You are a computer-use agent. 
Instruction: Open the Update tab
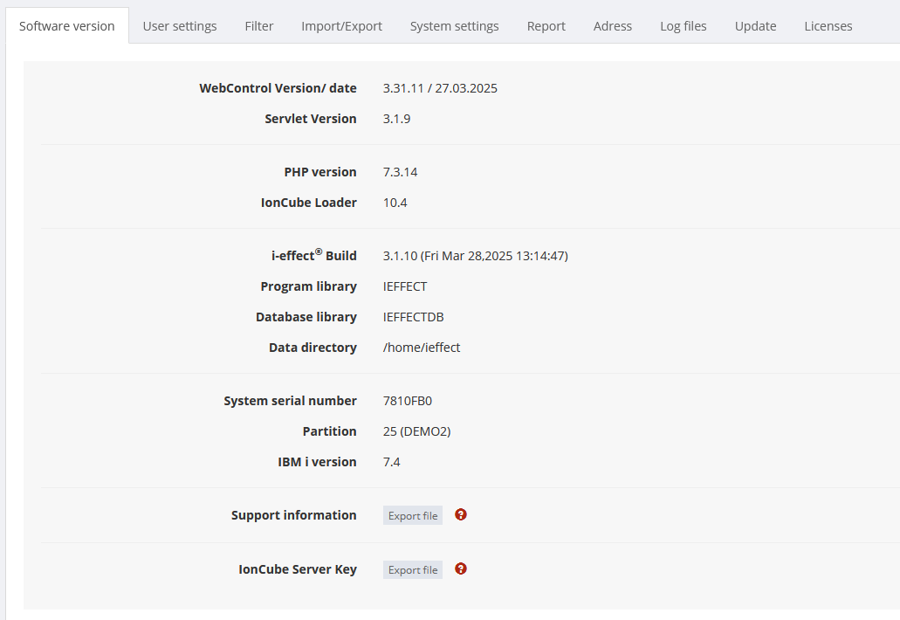(x=755, y=26)
